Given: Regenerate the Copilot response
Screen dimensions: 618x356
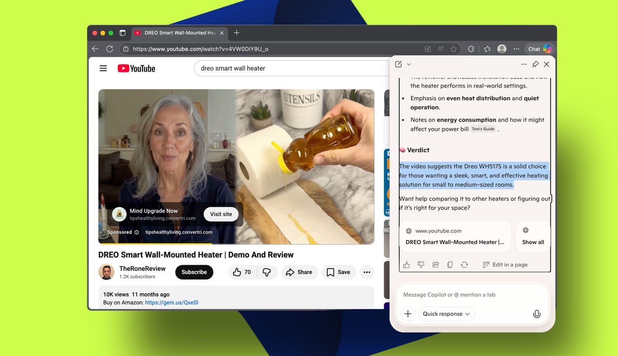Looking at the screenshot, I should [464, 265].
